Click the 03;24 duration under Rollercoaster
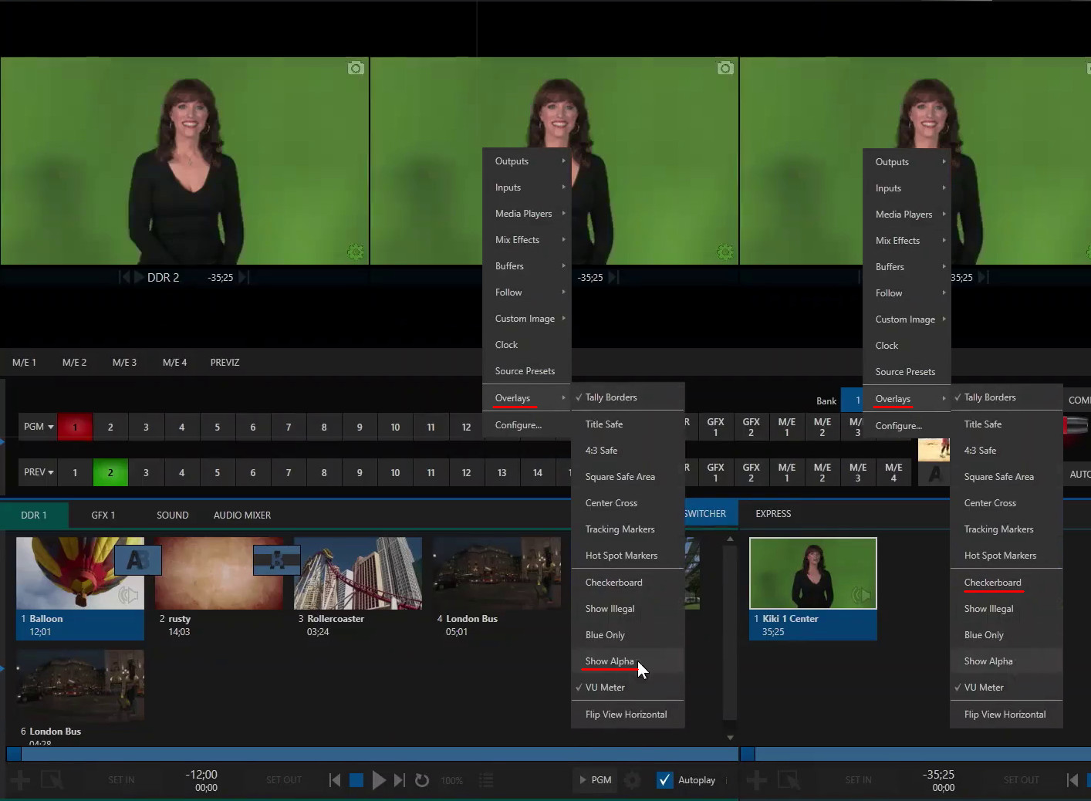The image size is (1091, 801). tap(318, 632)
